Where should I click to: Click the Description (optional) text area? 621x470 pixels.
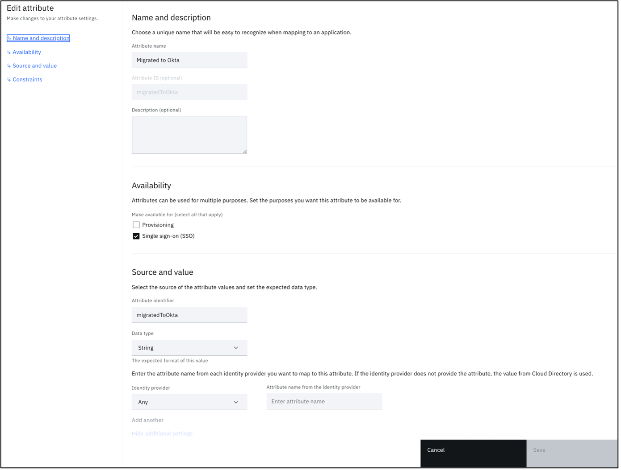(189, 134)
